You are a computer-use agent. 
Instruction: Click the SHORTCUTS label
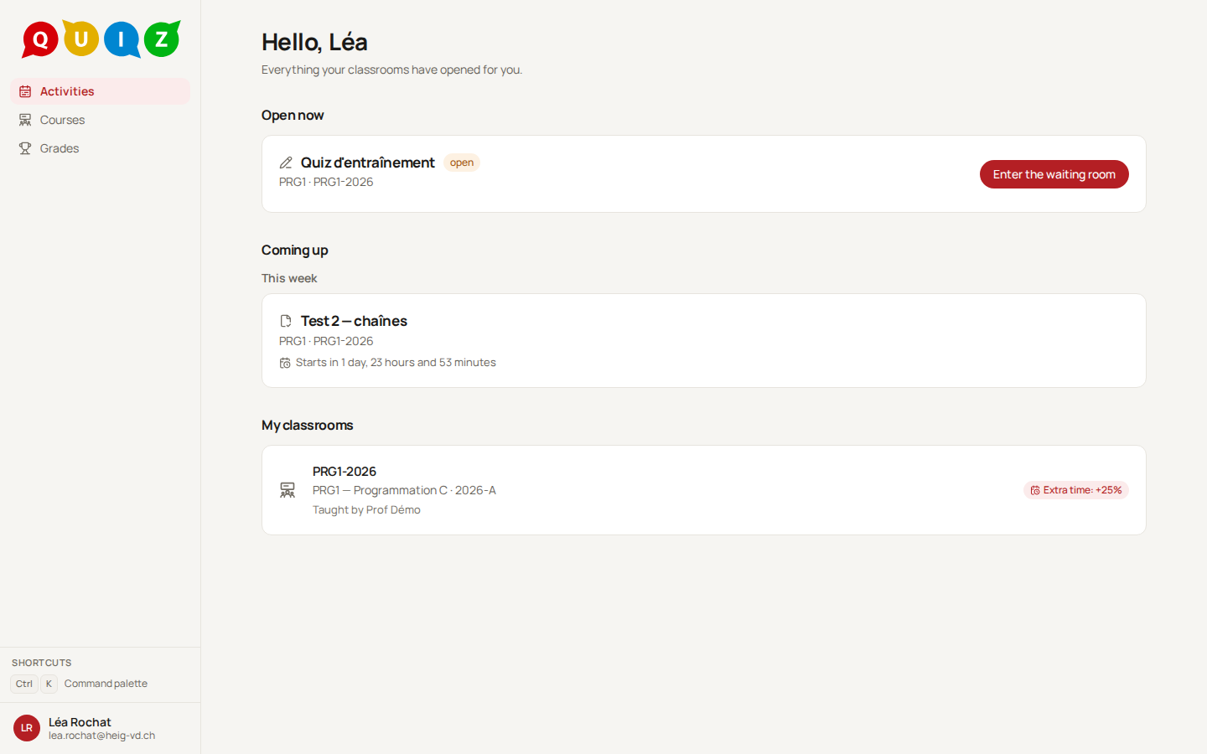pos(42,663)
